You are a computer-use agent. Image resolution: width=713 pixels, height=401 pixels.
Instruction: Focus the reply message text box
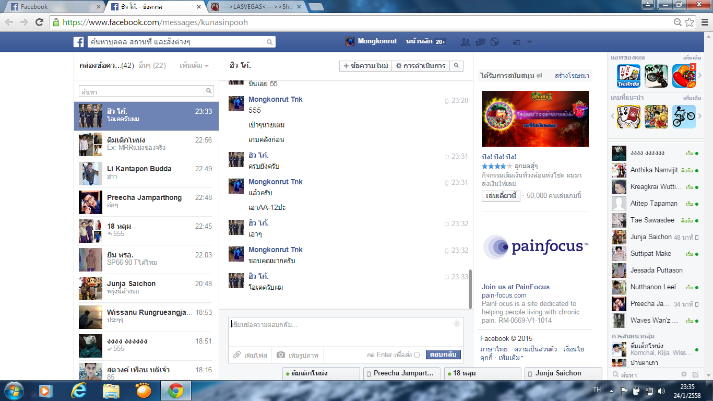point(346,332)
